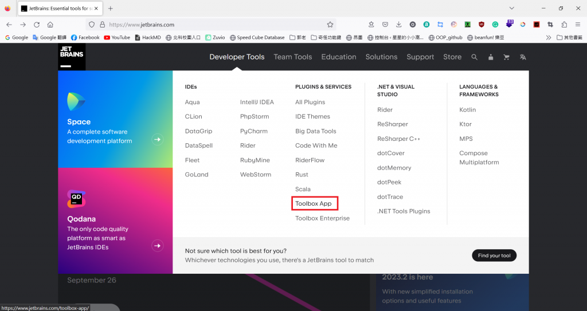
Task: Open the 郭老 bookmarks folder
Action: (298, 37)
